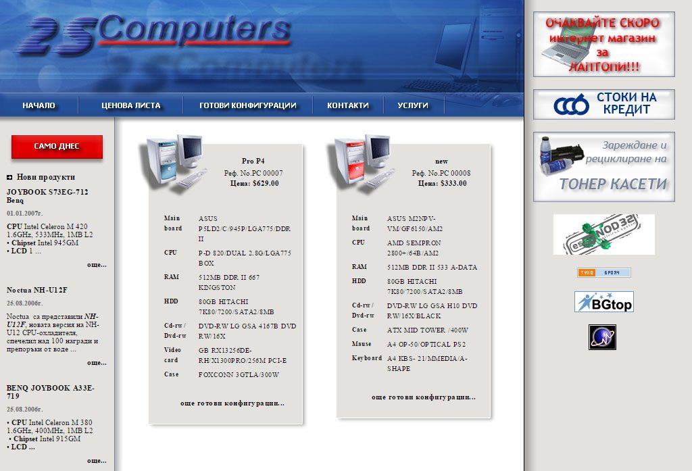Go to the Начало menu item
The image size is (692, 471).
pos(39,105)
